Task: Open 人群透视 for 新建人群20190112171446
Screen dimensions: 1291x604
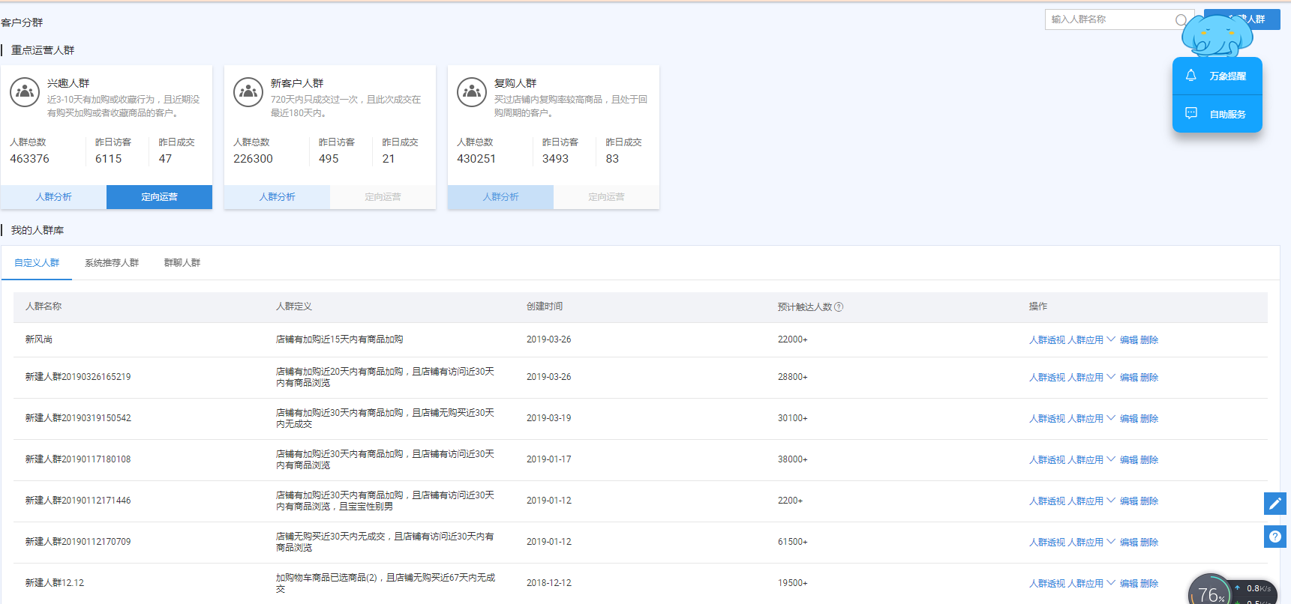Action: pyautogui.click(x=1047, y=501)
